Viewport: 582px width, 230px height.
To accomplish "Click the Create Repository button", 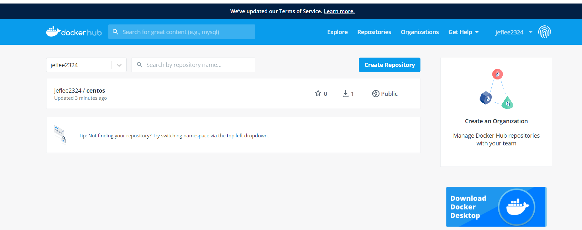I will pos(390,65).
